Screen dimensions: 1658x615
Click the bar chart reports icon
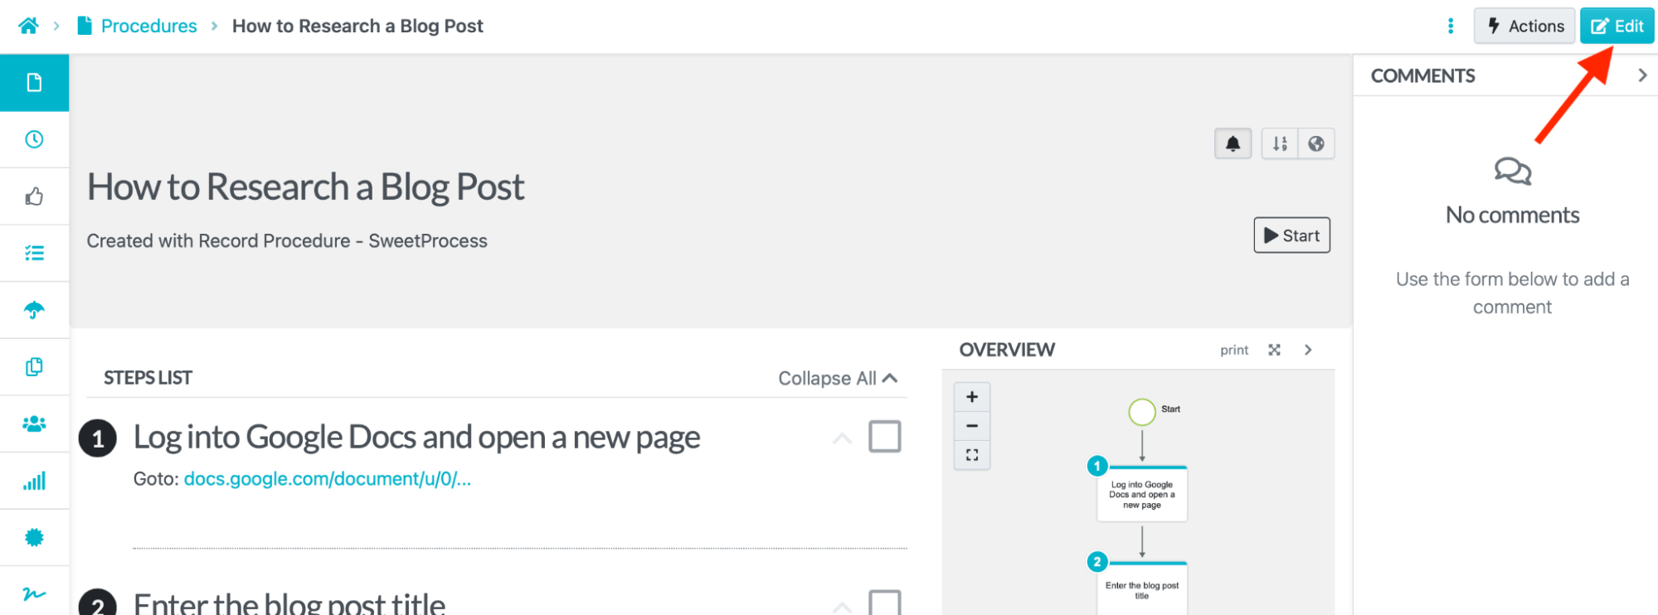pyautogui.click(x=34, y=481)
